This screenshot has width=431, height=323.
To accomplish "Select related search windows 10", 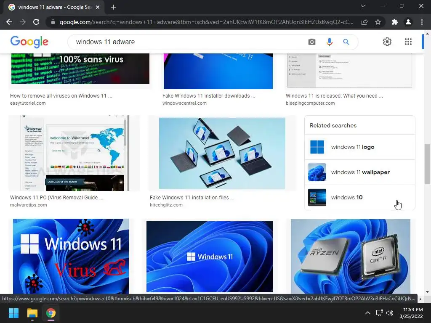I will tap(359, 198).
